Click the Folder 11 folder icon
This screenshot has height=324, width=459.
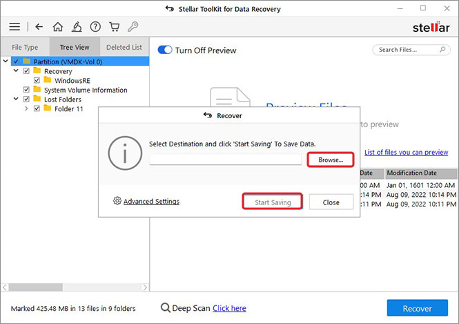tap(48, 108)
